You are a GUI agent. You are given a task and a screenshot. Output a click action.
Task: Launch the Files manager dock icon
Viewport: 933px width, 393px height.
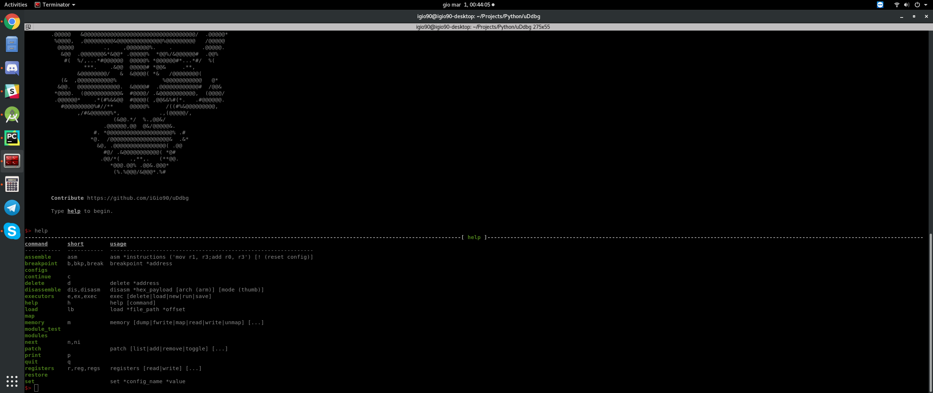pyautogui.click(x=12, y=44)
